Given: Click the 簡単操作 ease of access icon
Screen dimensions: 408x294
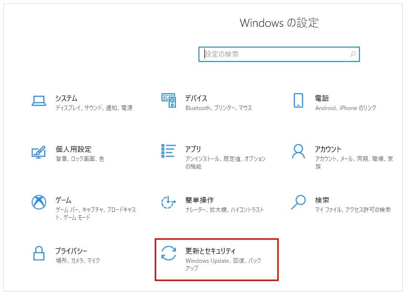Looking at the screenshot, I should [168, 202].
